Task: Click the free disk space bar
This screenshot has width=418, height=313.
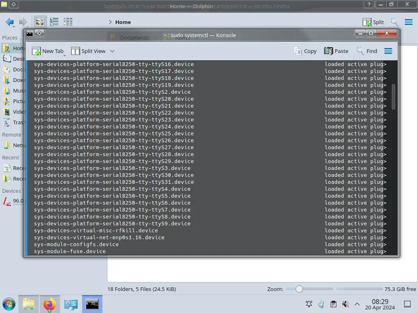Action: coord(359,289)
